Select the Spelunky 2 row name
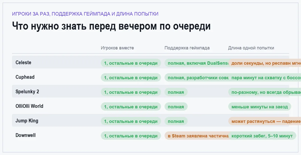 27,92
